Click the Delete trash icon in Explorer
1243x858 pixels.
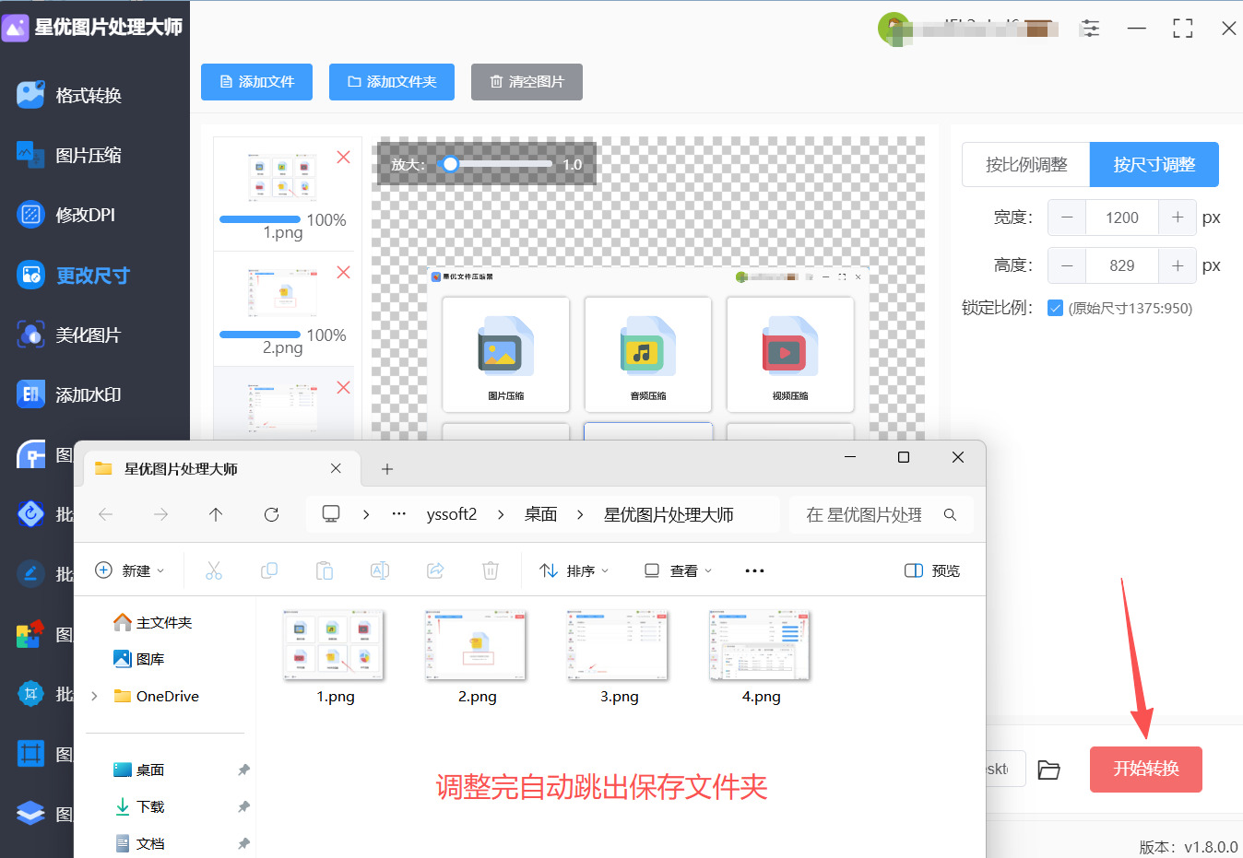point(491,570)
